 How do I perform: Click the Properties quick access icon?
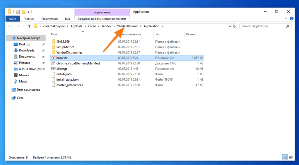click(18, 12)
